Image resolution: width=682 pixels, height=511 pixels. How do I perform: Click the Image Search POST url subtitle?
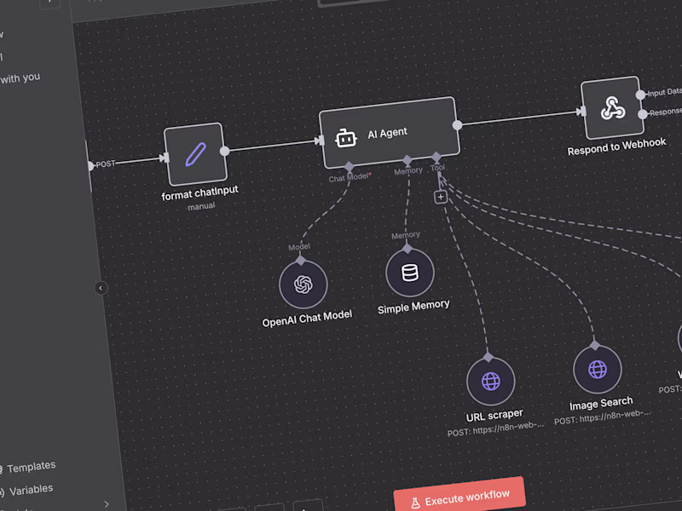pos(603,416)
